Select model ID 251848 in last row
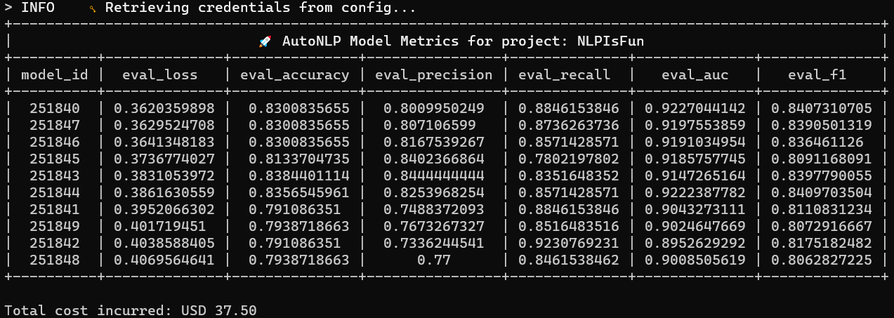The image size is (894, 318). (55, 260)
